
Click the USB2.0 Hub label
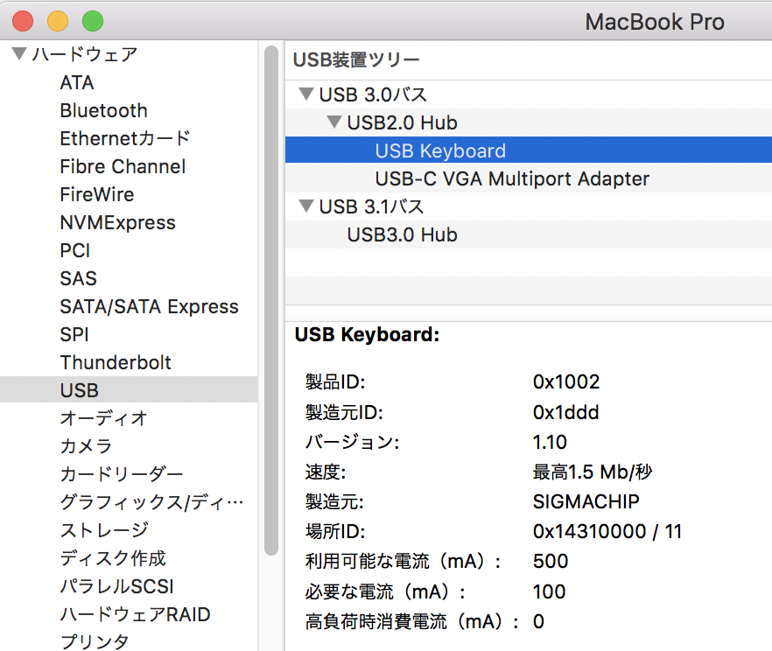tap(403, 122)
